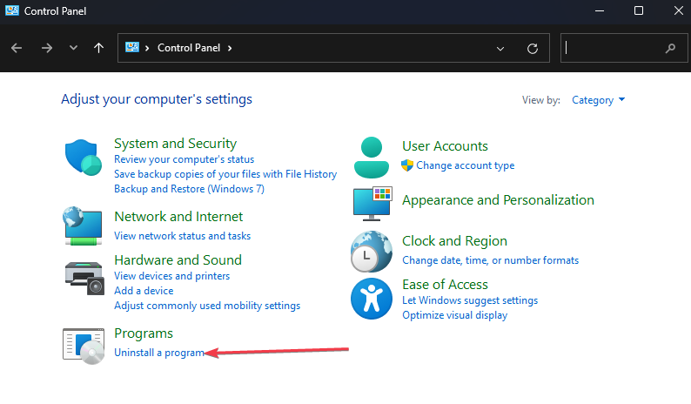
Task: Open View network status and tasks
Action: [x=182, y=236]
